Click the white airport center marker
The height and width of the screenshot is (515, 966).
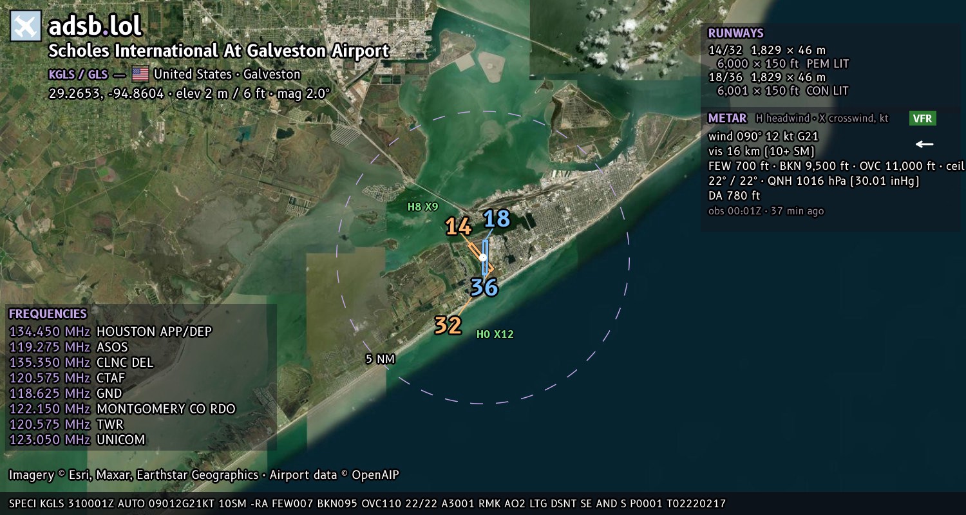pyautogui.click(x=483, y=257)
